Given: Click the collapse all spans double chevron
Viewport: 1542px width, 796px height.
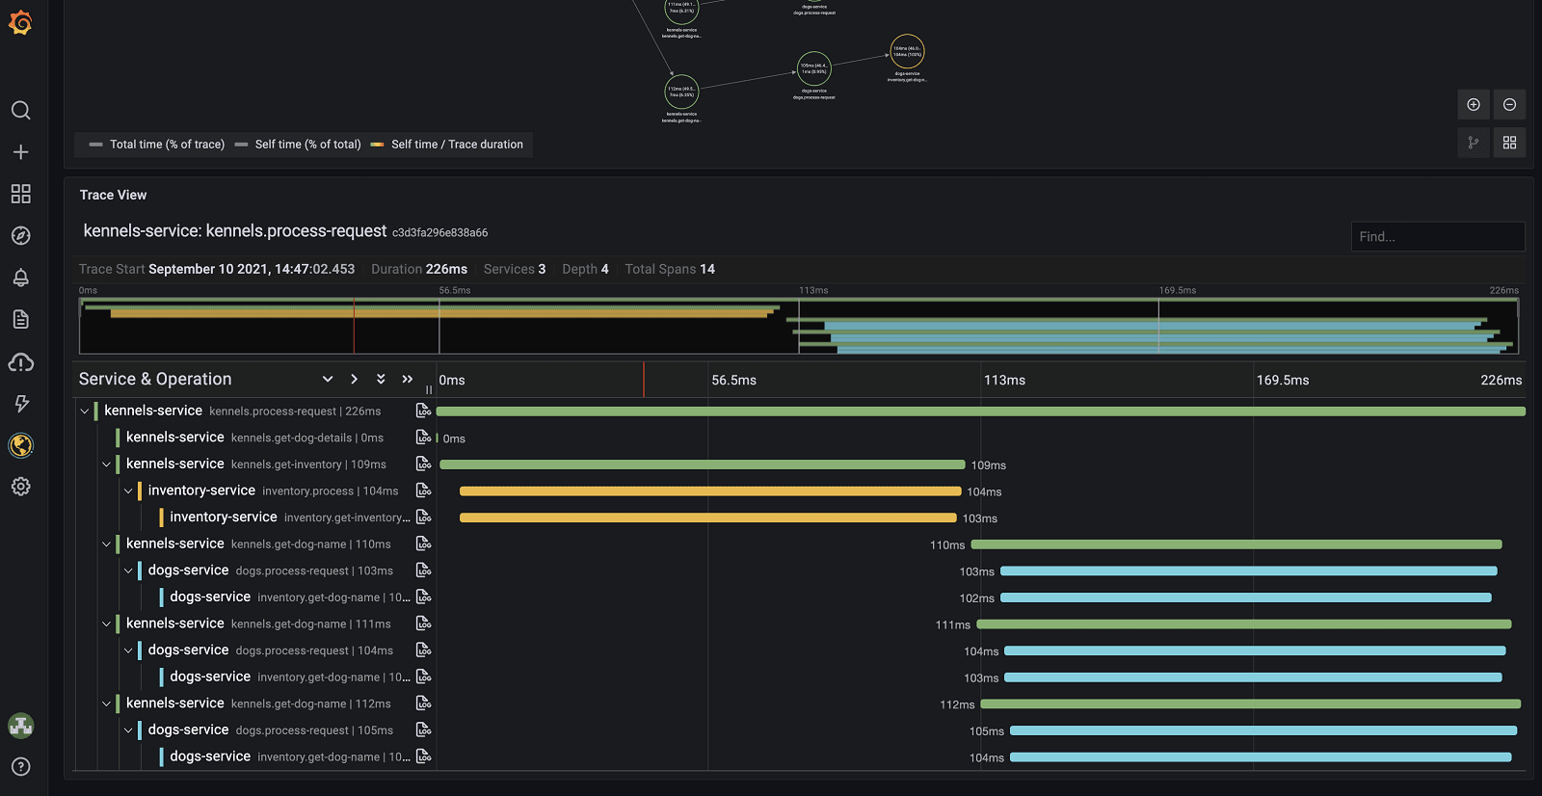Looking at the screenshot, I should coord(407,380).
